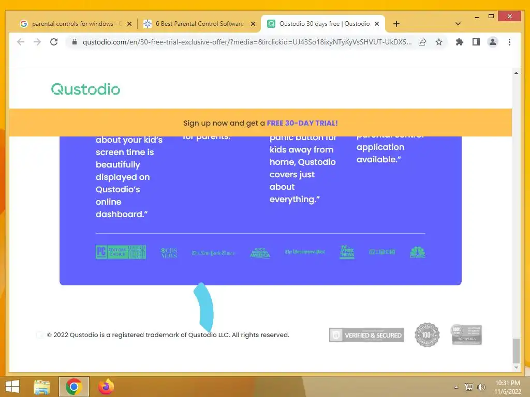
Task: Close the 6 Best Parental Control tab
Action: click(253, 24)
